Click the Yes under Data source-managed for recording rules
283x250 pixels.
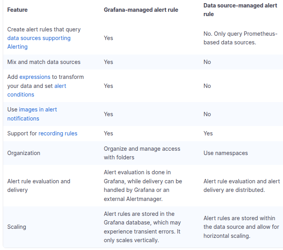pos(208,133)
